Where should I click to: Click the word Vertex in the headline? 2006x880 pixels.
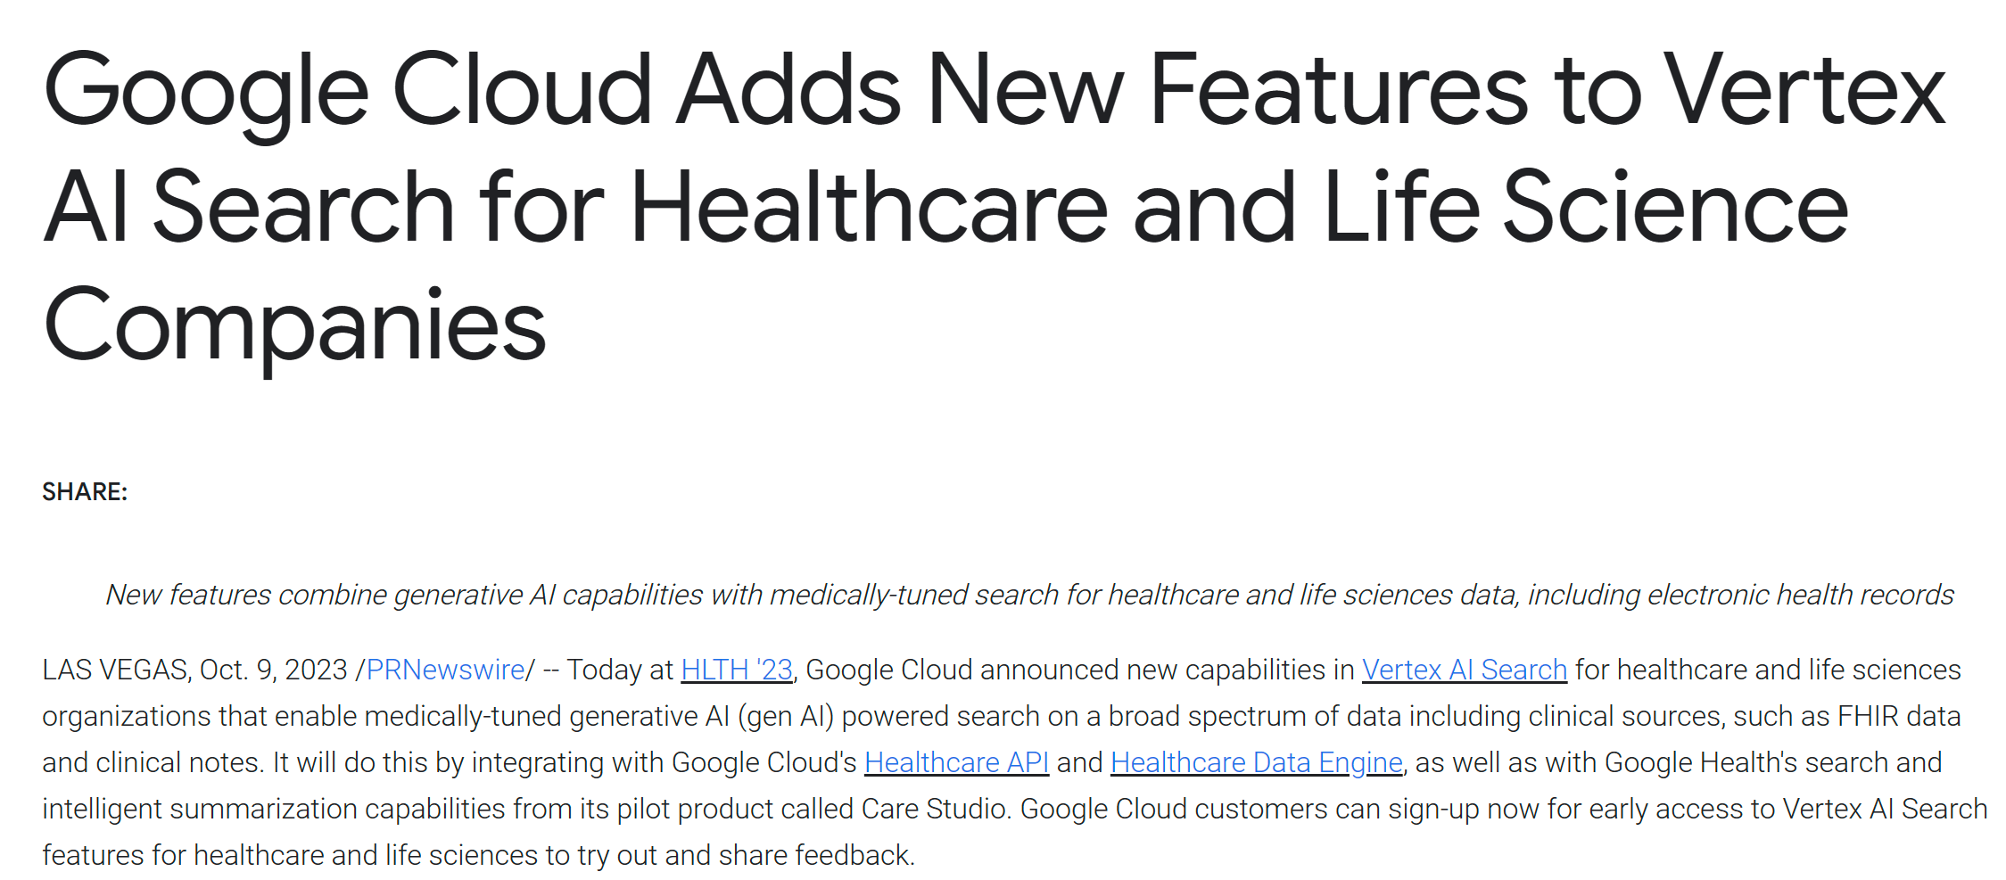click(1804, 90)
